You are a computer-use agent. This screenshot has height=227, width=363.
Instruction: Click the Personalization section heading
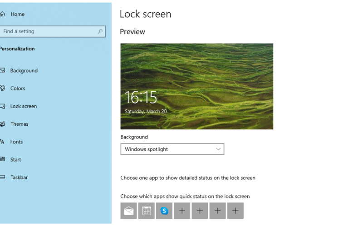pyautogui.click(x=17, y=49)
